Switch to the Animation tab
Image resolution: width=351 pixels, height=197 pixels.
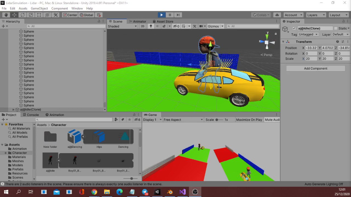coord(54,115)
